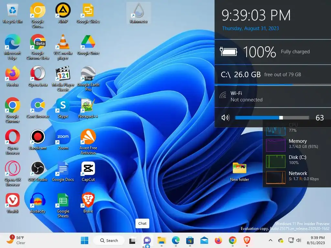Open the taskbar volume tray icon
This screenshot has width=331, height=248.
(x=298, y=240)
